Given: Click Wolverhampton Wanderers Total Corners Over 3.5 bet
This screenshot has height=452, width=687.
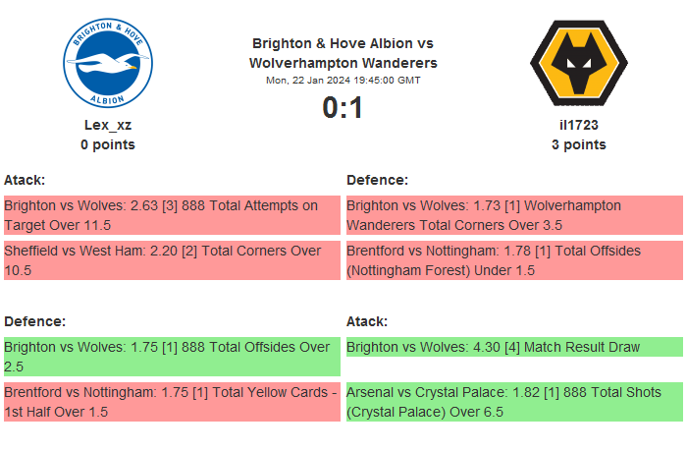Looking at the screenshot, I should coord(514,215).
